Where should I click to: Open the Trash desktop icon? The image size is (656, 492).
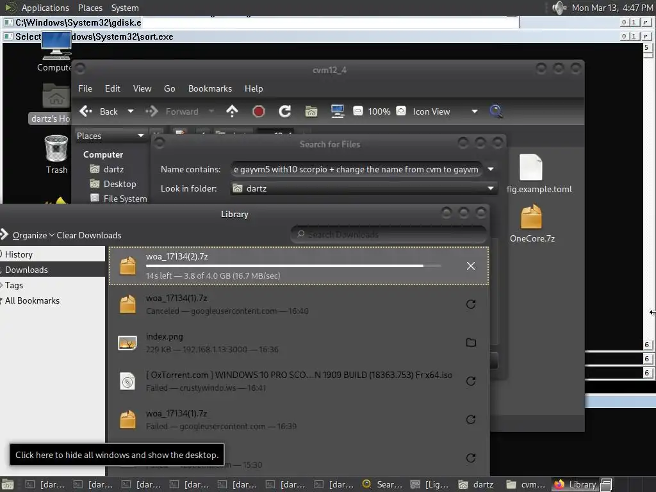click(56, 154)
